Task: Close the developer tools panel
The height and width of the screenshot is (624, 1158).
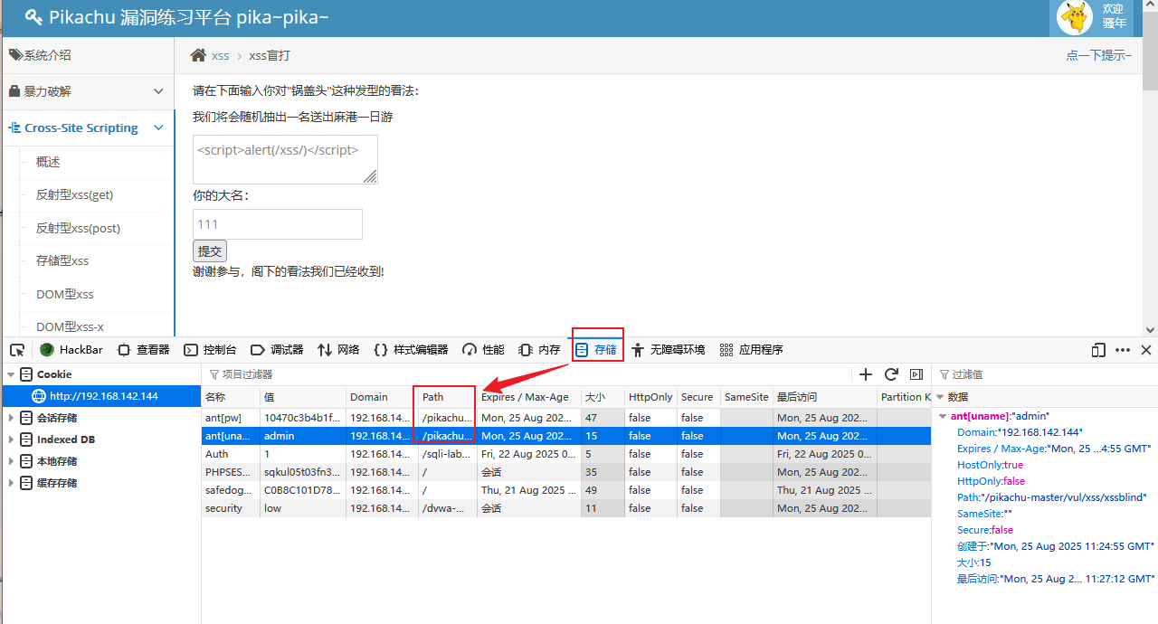Action: pyautogui.click(x=1145, y=350)
